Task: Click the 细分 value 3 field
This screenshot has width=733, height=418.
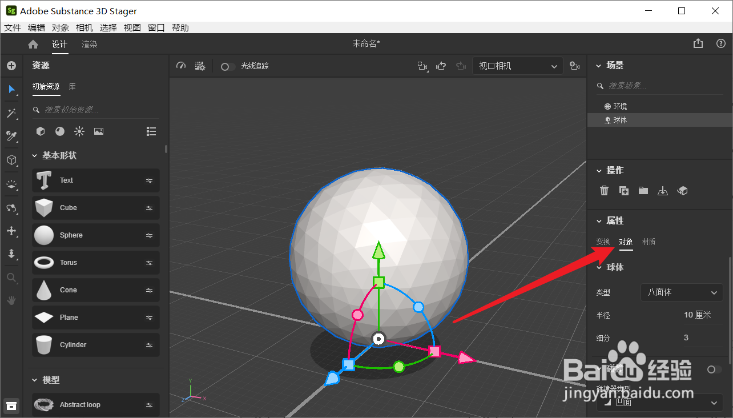Action: tap(703, 338)
